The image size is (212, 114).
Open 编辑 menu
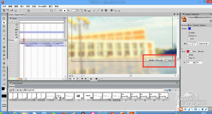(x=10, y=6)
